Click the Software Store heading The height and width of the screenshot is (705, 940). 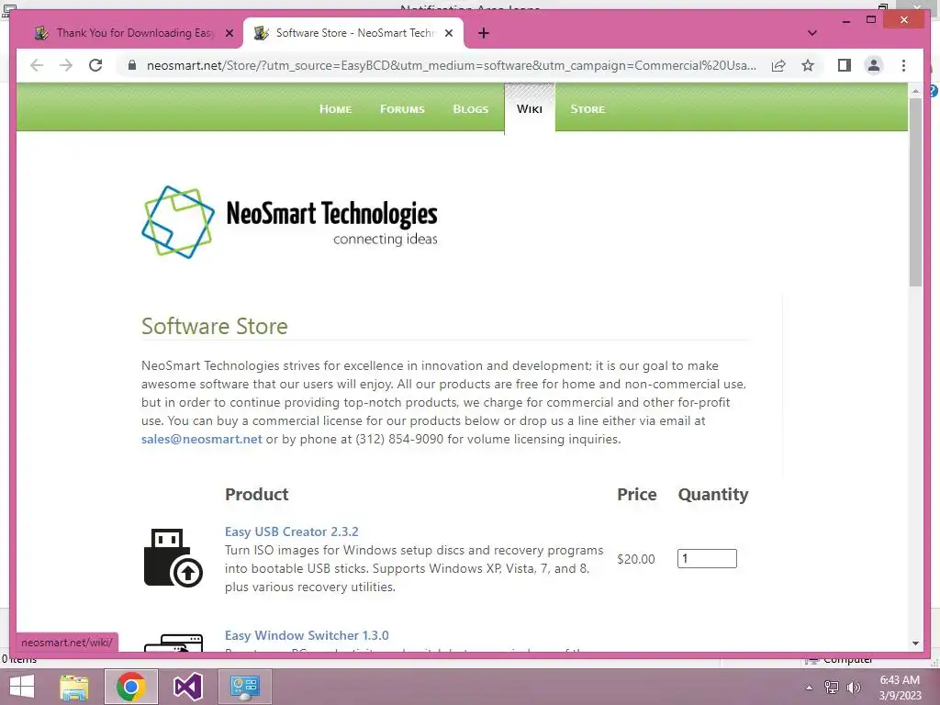215,326
